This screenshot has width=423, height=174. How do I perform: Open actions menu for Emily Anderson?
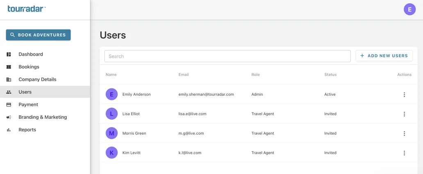404,95
